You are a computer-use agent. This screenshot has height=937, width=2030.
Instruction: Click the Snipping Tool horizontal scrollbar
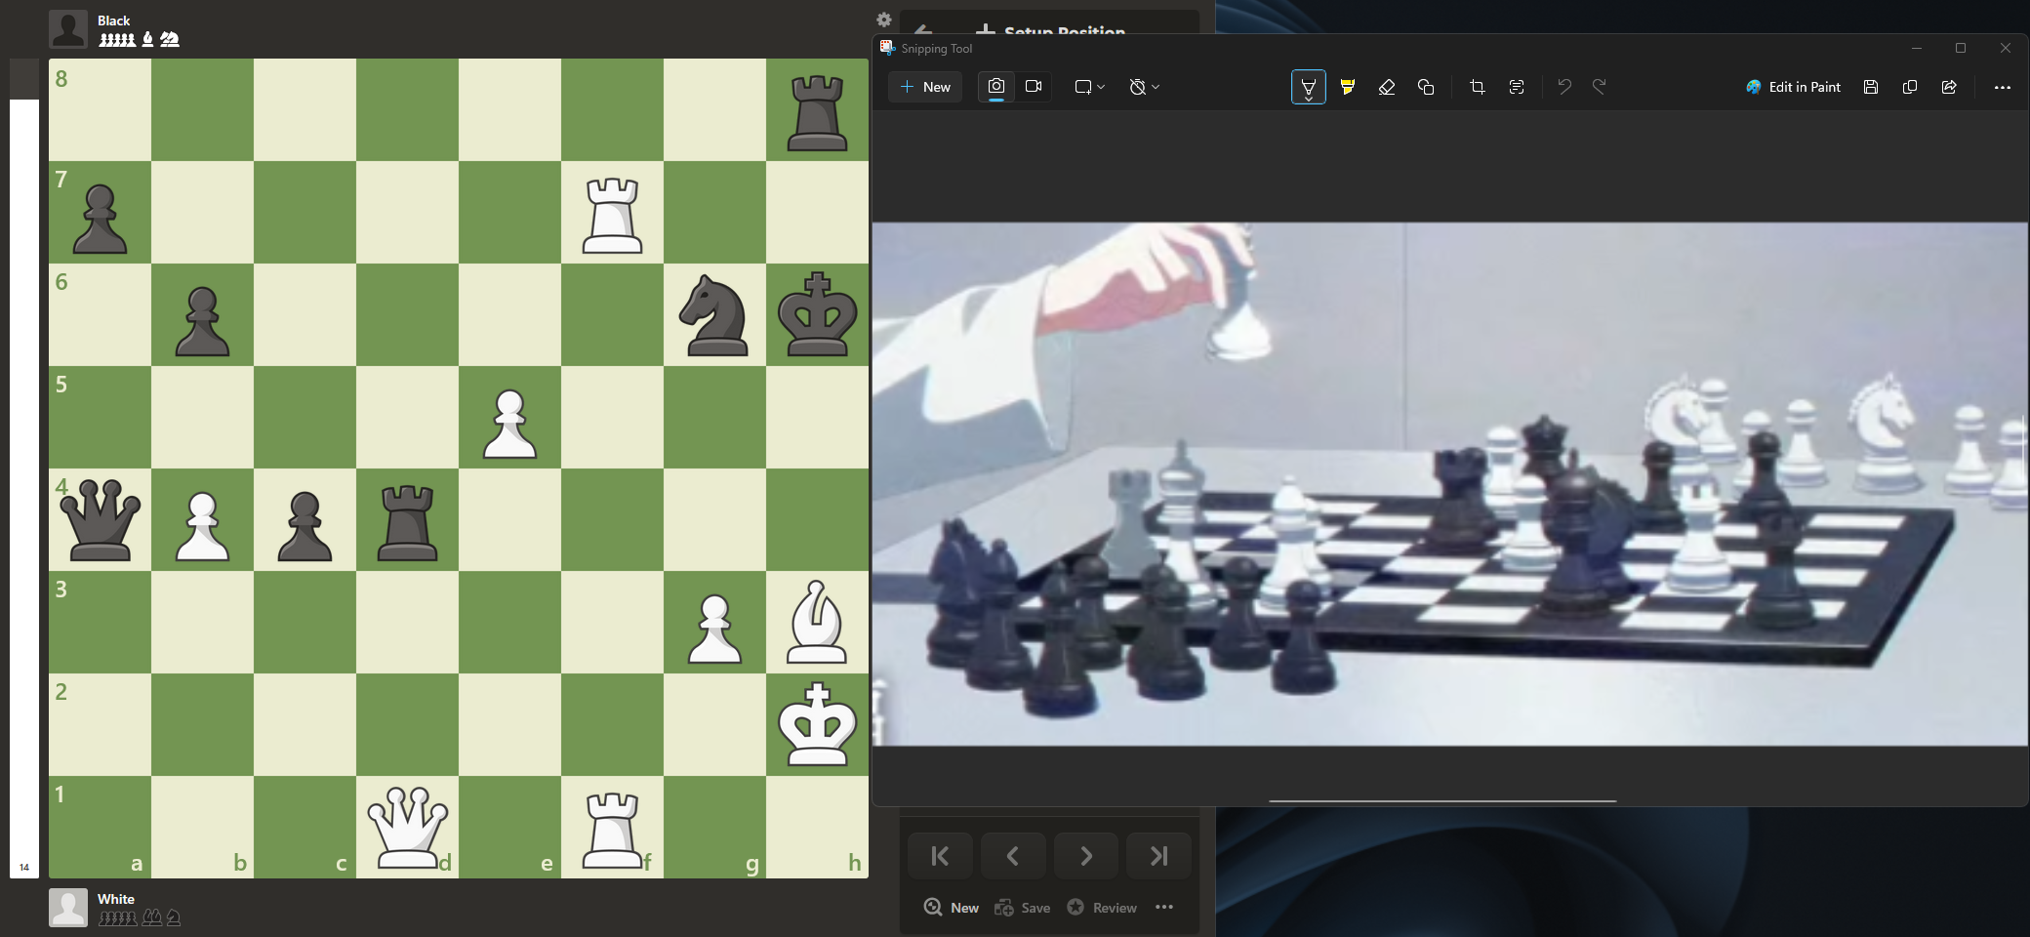pos(1442,801)
